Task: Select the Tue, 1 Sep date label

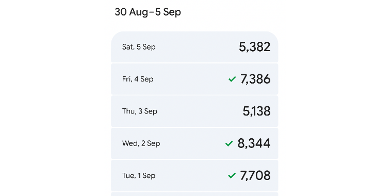Action: coord(139,176)
